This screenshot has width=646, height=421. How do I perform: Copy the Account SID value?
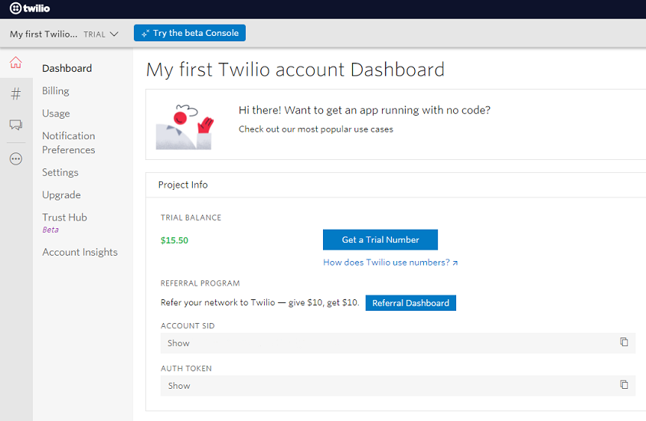point(624,342)
